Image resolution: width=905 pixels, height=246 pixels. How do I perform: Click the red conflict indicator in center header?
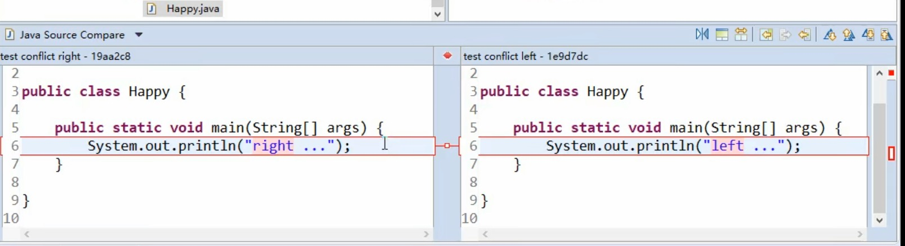coord(447,56)
